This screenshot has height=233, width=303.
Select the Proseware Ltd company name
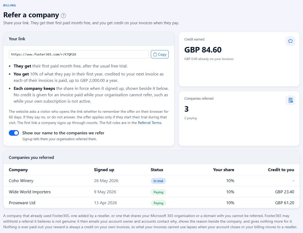click(22, 203)
